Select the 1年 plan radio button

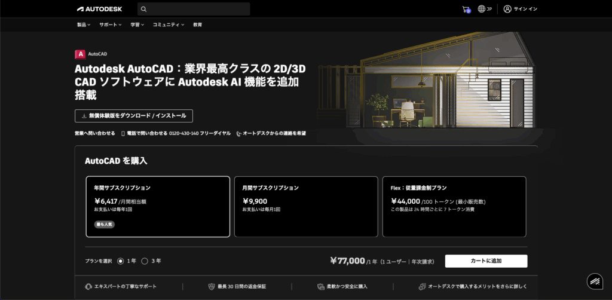(x=121, y=261)
